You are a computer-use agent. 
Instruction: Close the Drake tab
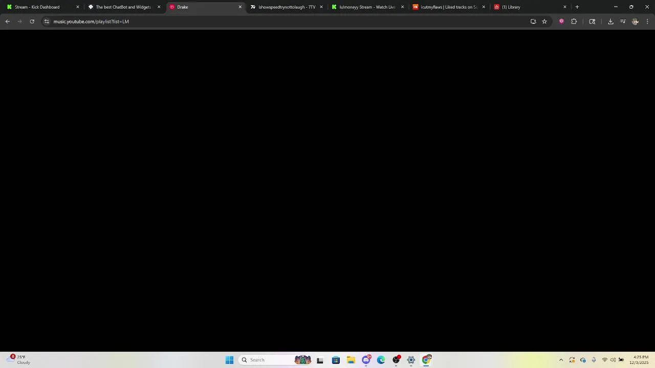240,7
